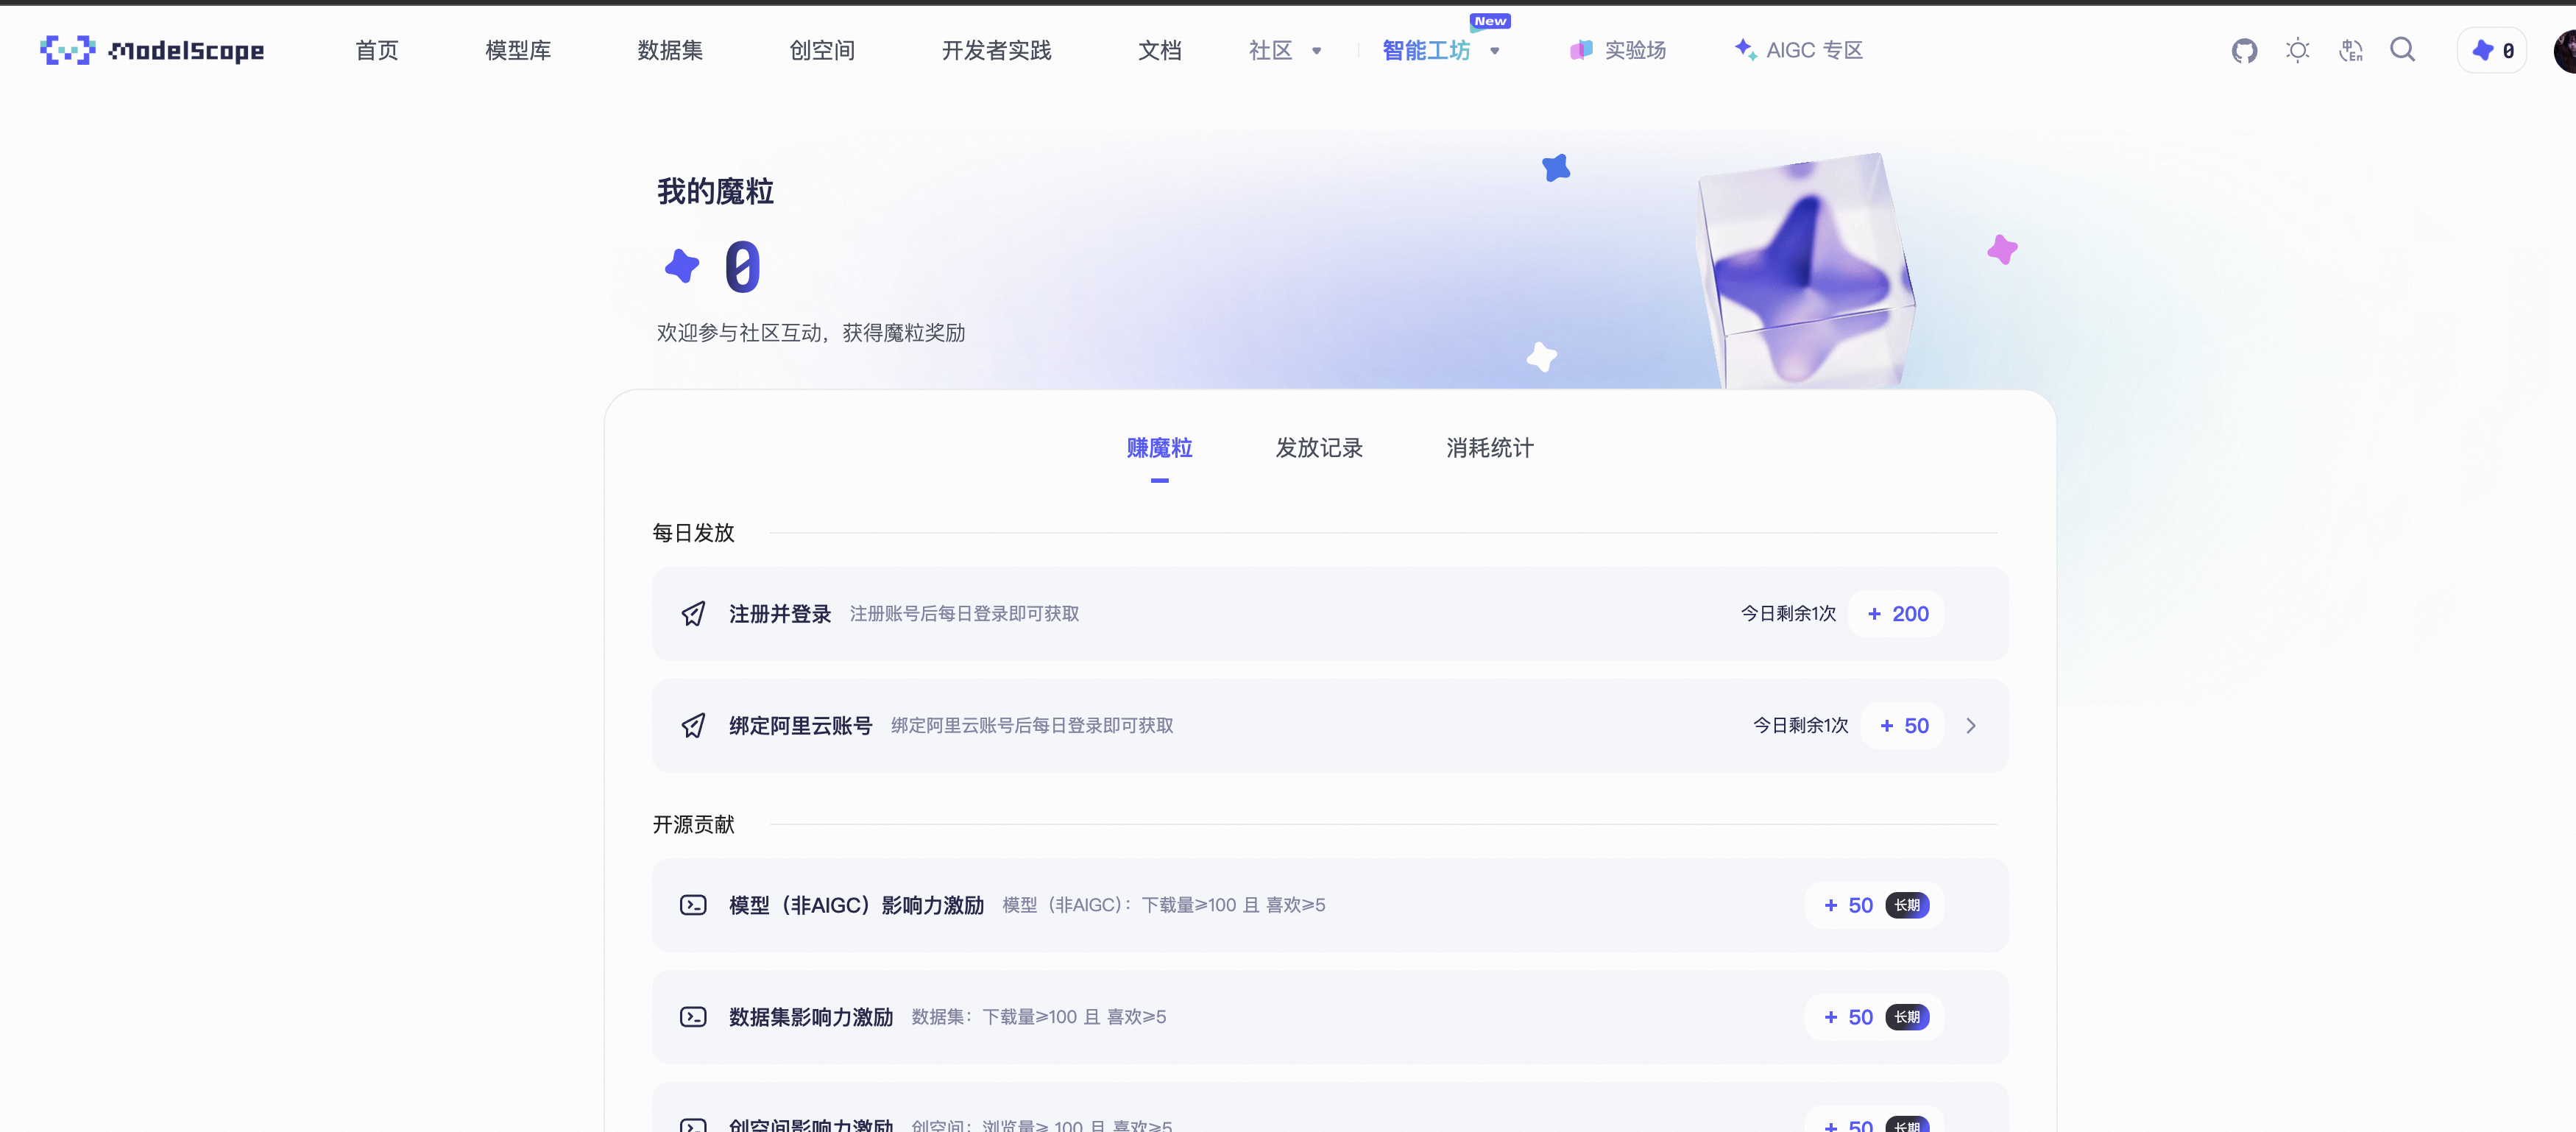Click the user avatar at top right

[2565, 50]
